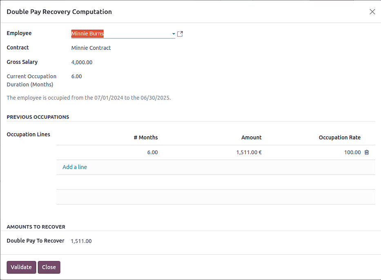Delete the occupation line with trash icon
381x280 pixels.
click(x=367, y=152)
